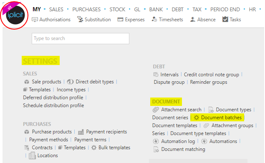The image size is (265, 163).
Task: Click the Tasks checkmark icon
Action: click(225, 19)
